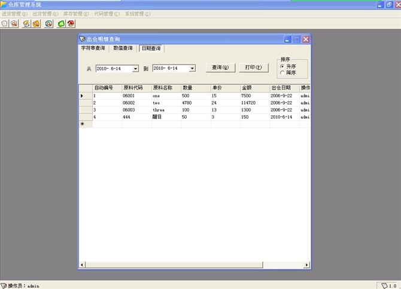Click amount cell 1300
Screen dimensions: 401x289
pos(255,110)
